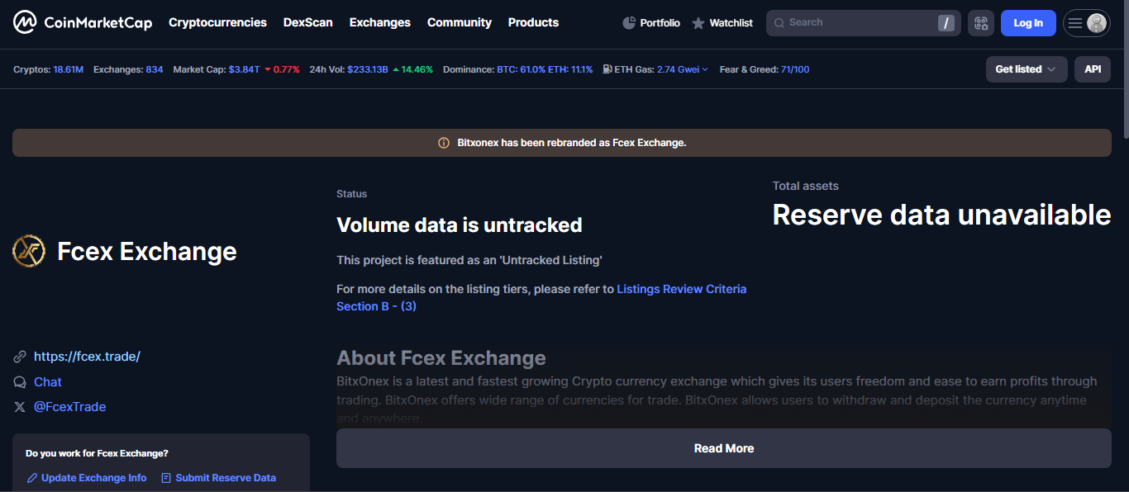Open the Products menu

point(533,22)
